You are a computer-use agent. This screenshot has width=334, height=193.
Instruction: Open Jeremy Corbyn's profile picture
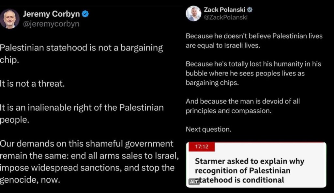[x=10, y=19]
